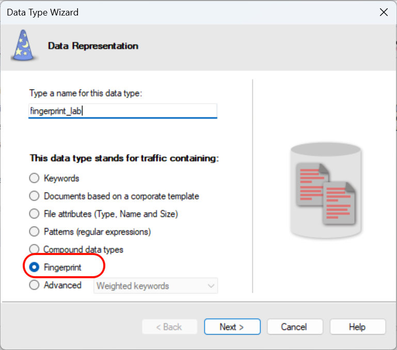Click the < Back button

pos(170,327)
